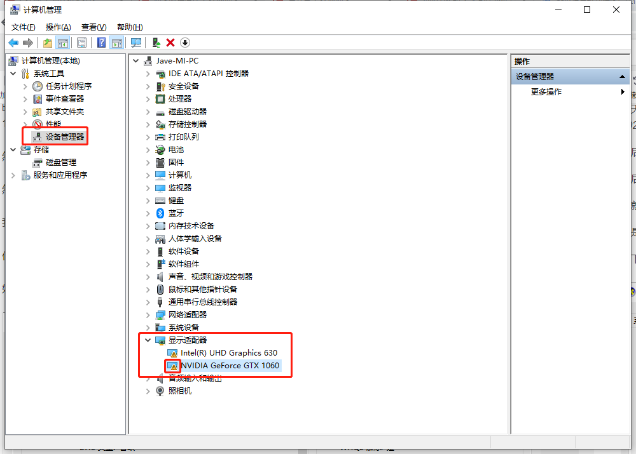
Task: Expand the 监视器 node
Action: coord(148,188)
